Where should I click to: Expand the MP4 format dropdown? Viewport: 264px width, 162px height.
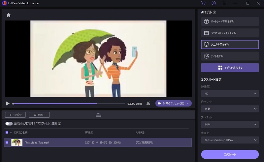[x=230, y=124]
